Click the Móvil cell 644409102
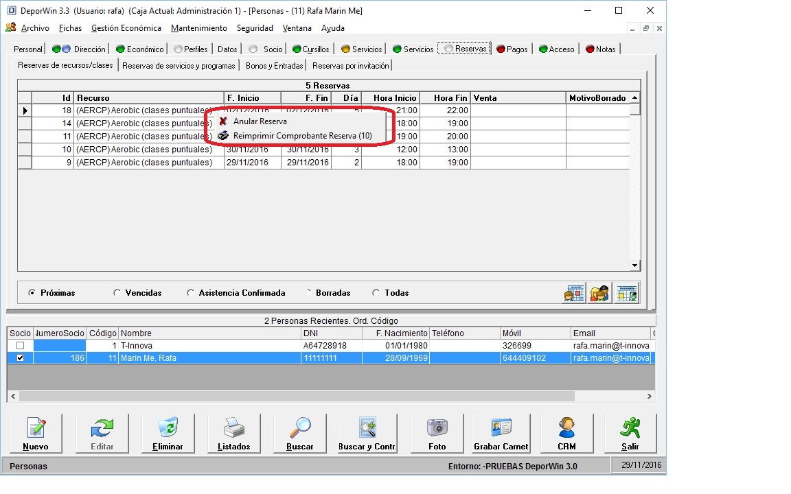The image size is (791, 494). [x=536, y=358]
